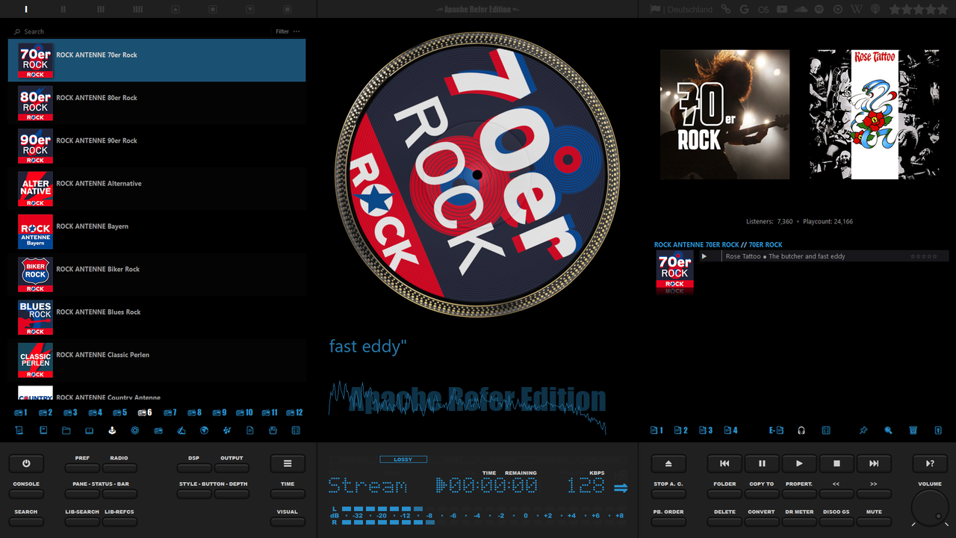This screenshot has height=538, width=956.
Task: Click the Deutschland flag icon
Action: coord(655,9)
